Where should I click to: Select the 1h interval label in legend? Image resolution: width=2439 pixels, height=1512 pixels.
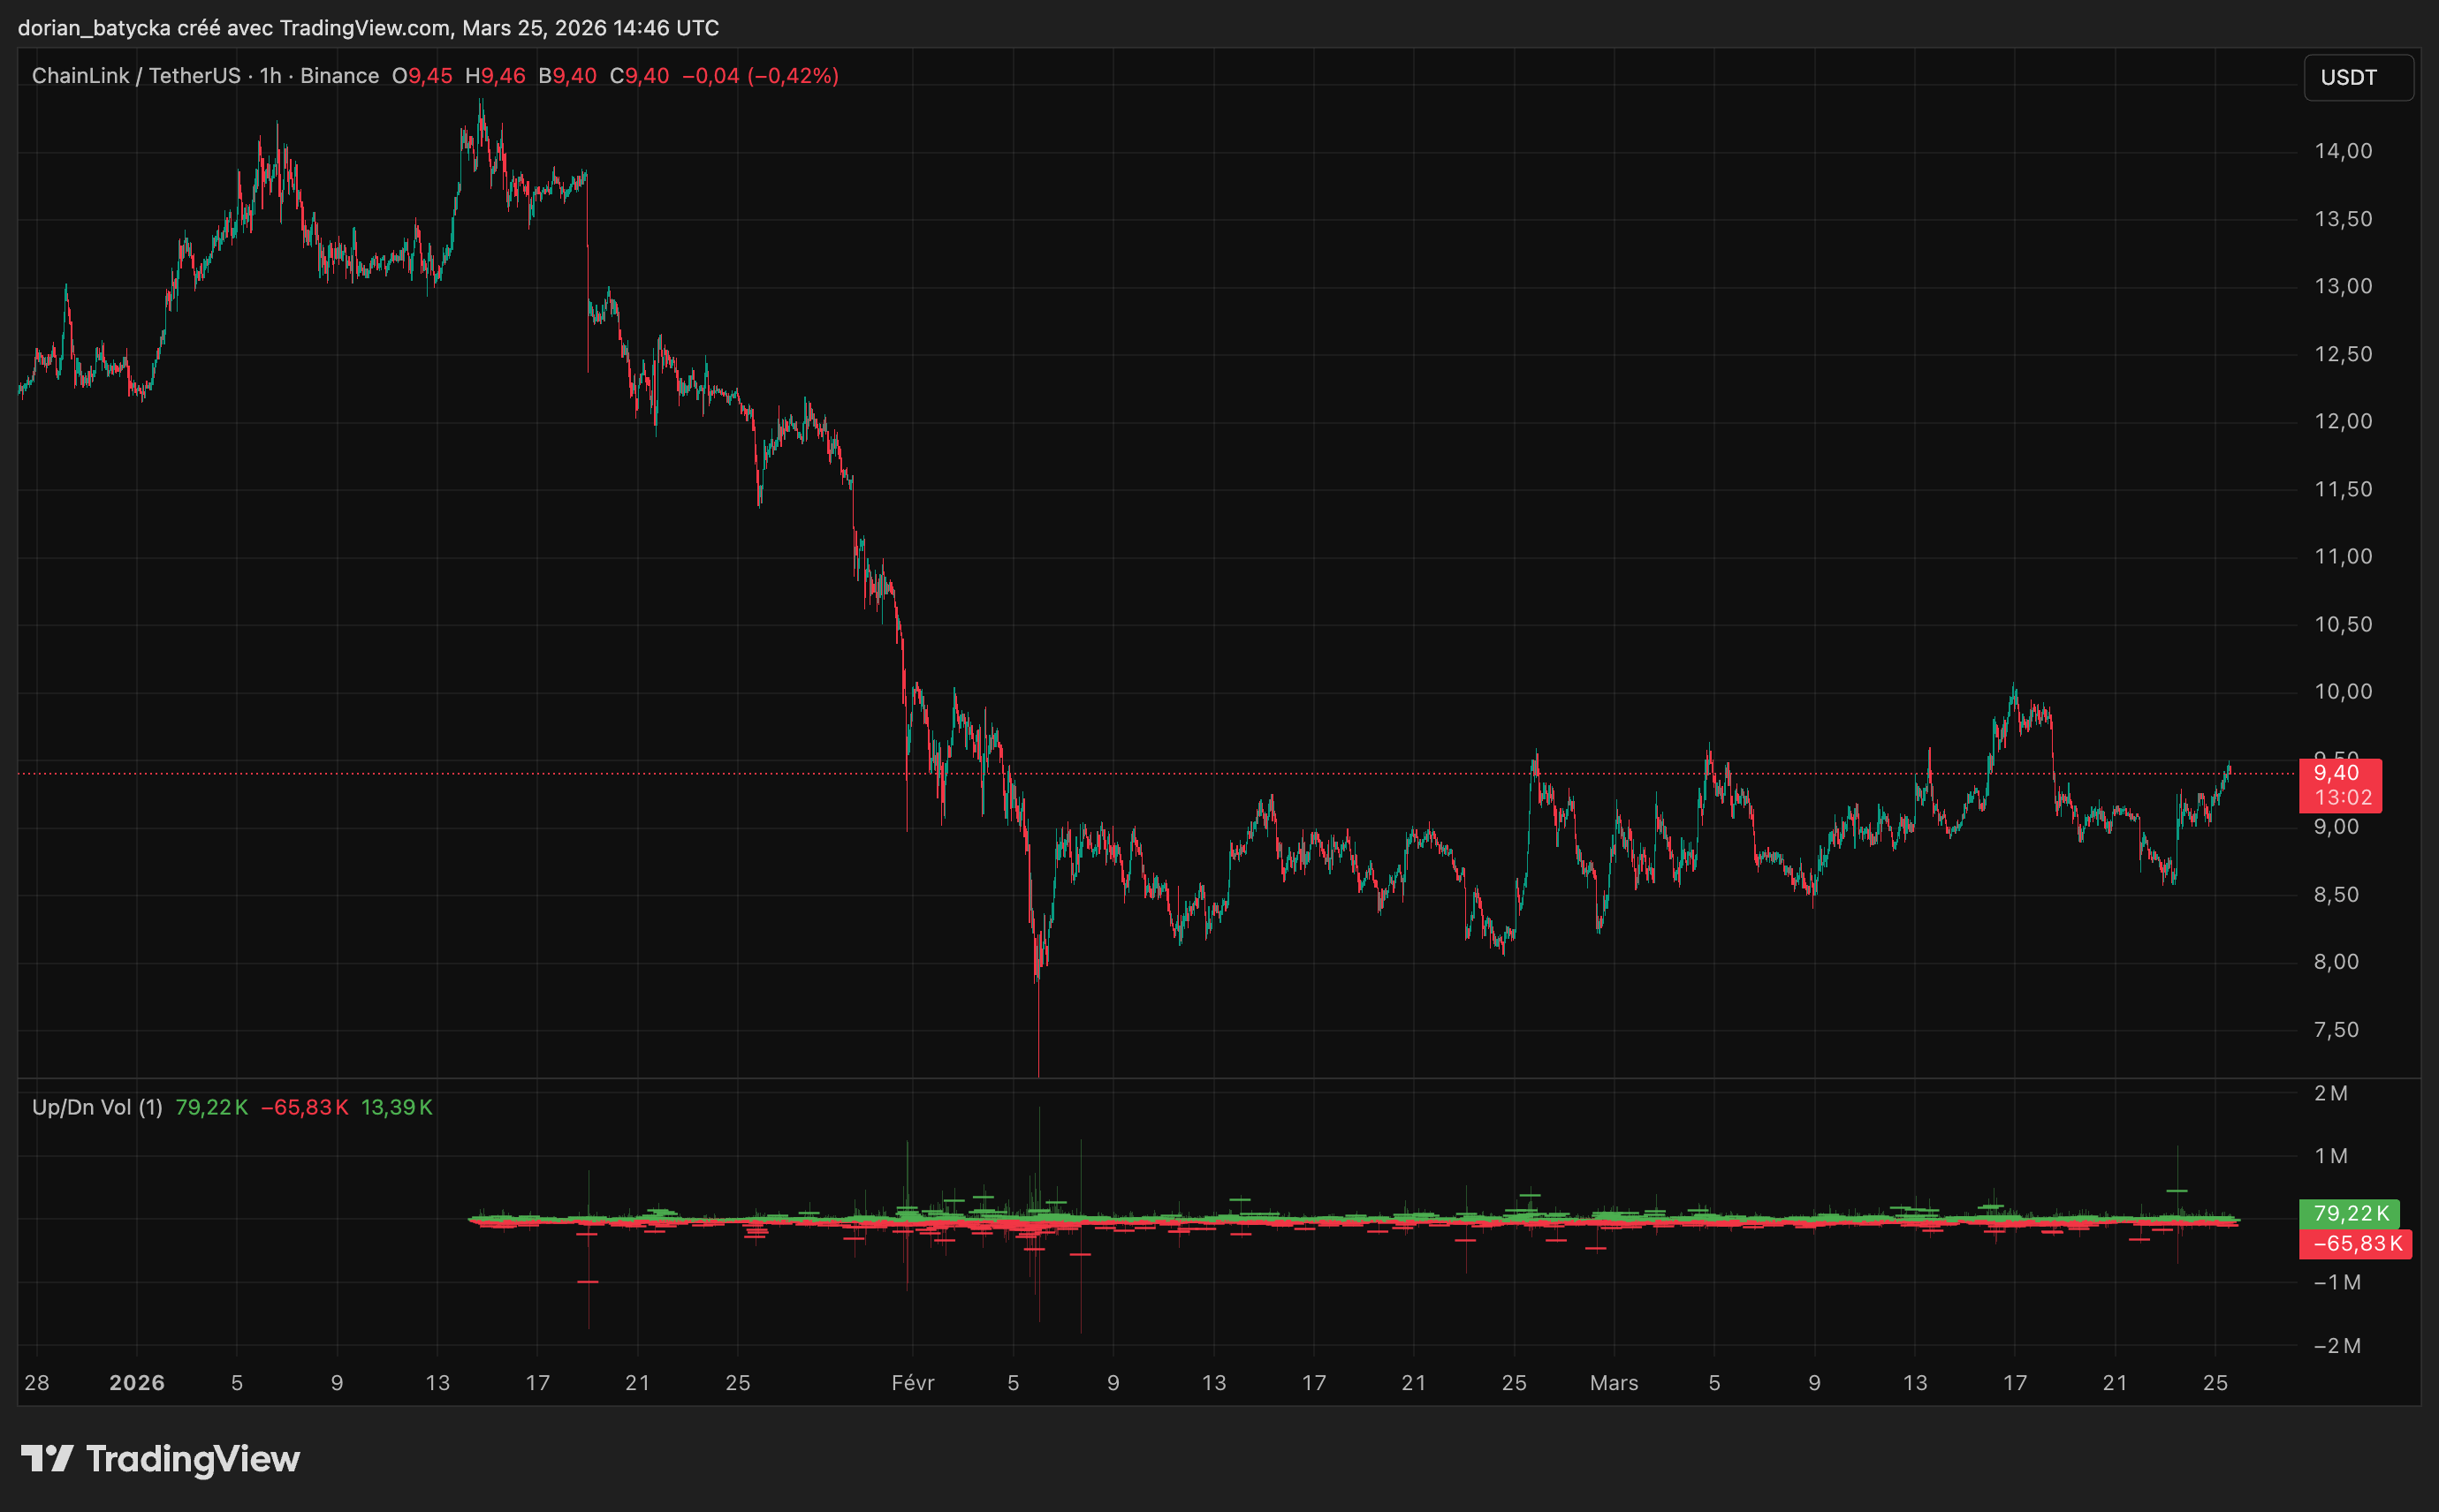[x=270, y=76]
